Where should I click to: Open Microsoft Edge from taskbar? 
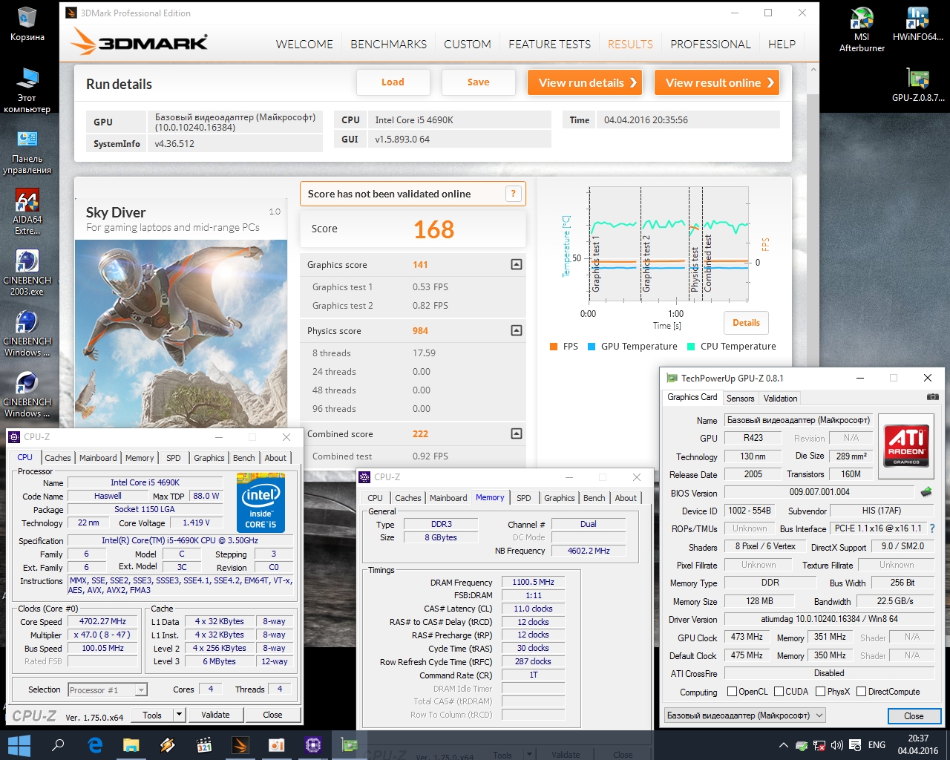click(95, 745)
